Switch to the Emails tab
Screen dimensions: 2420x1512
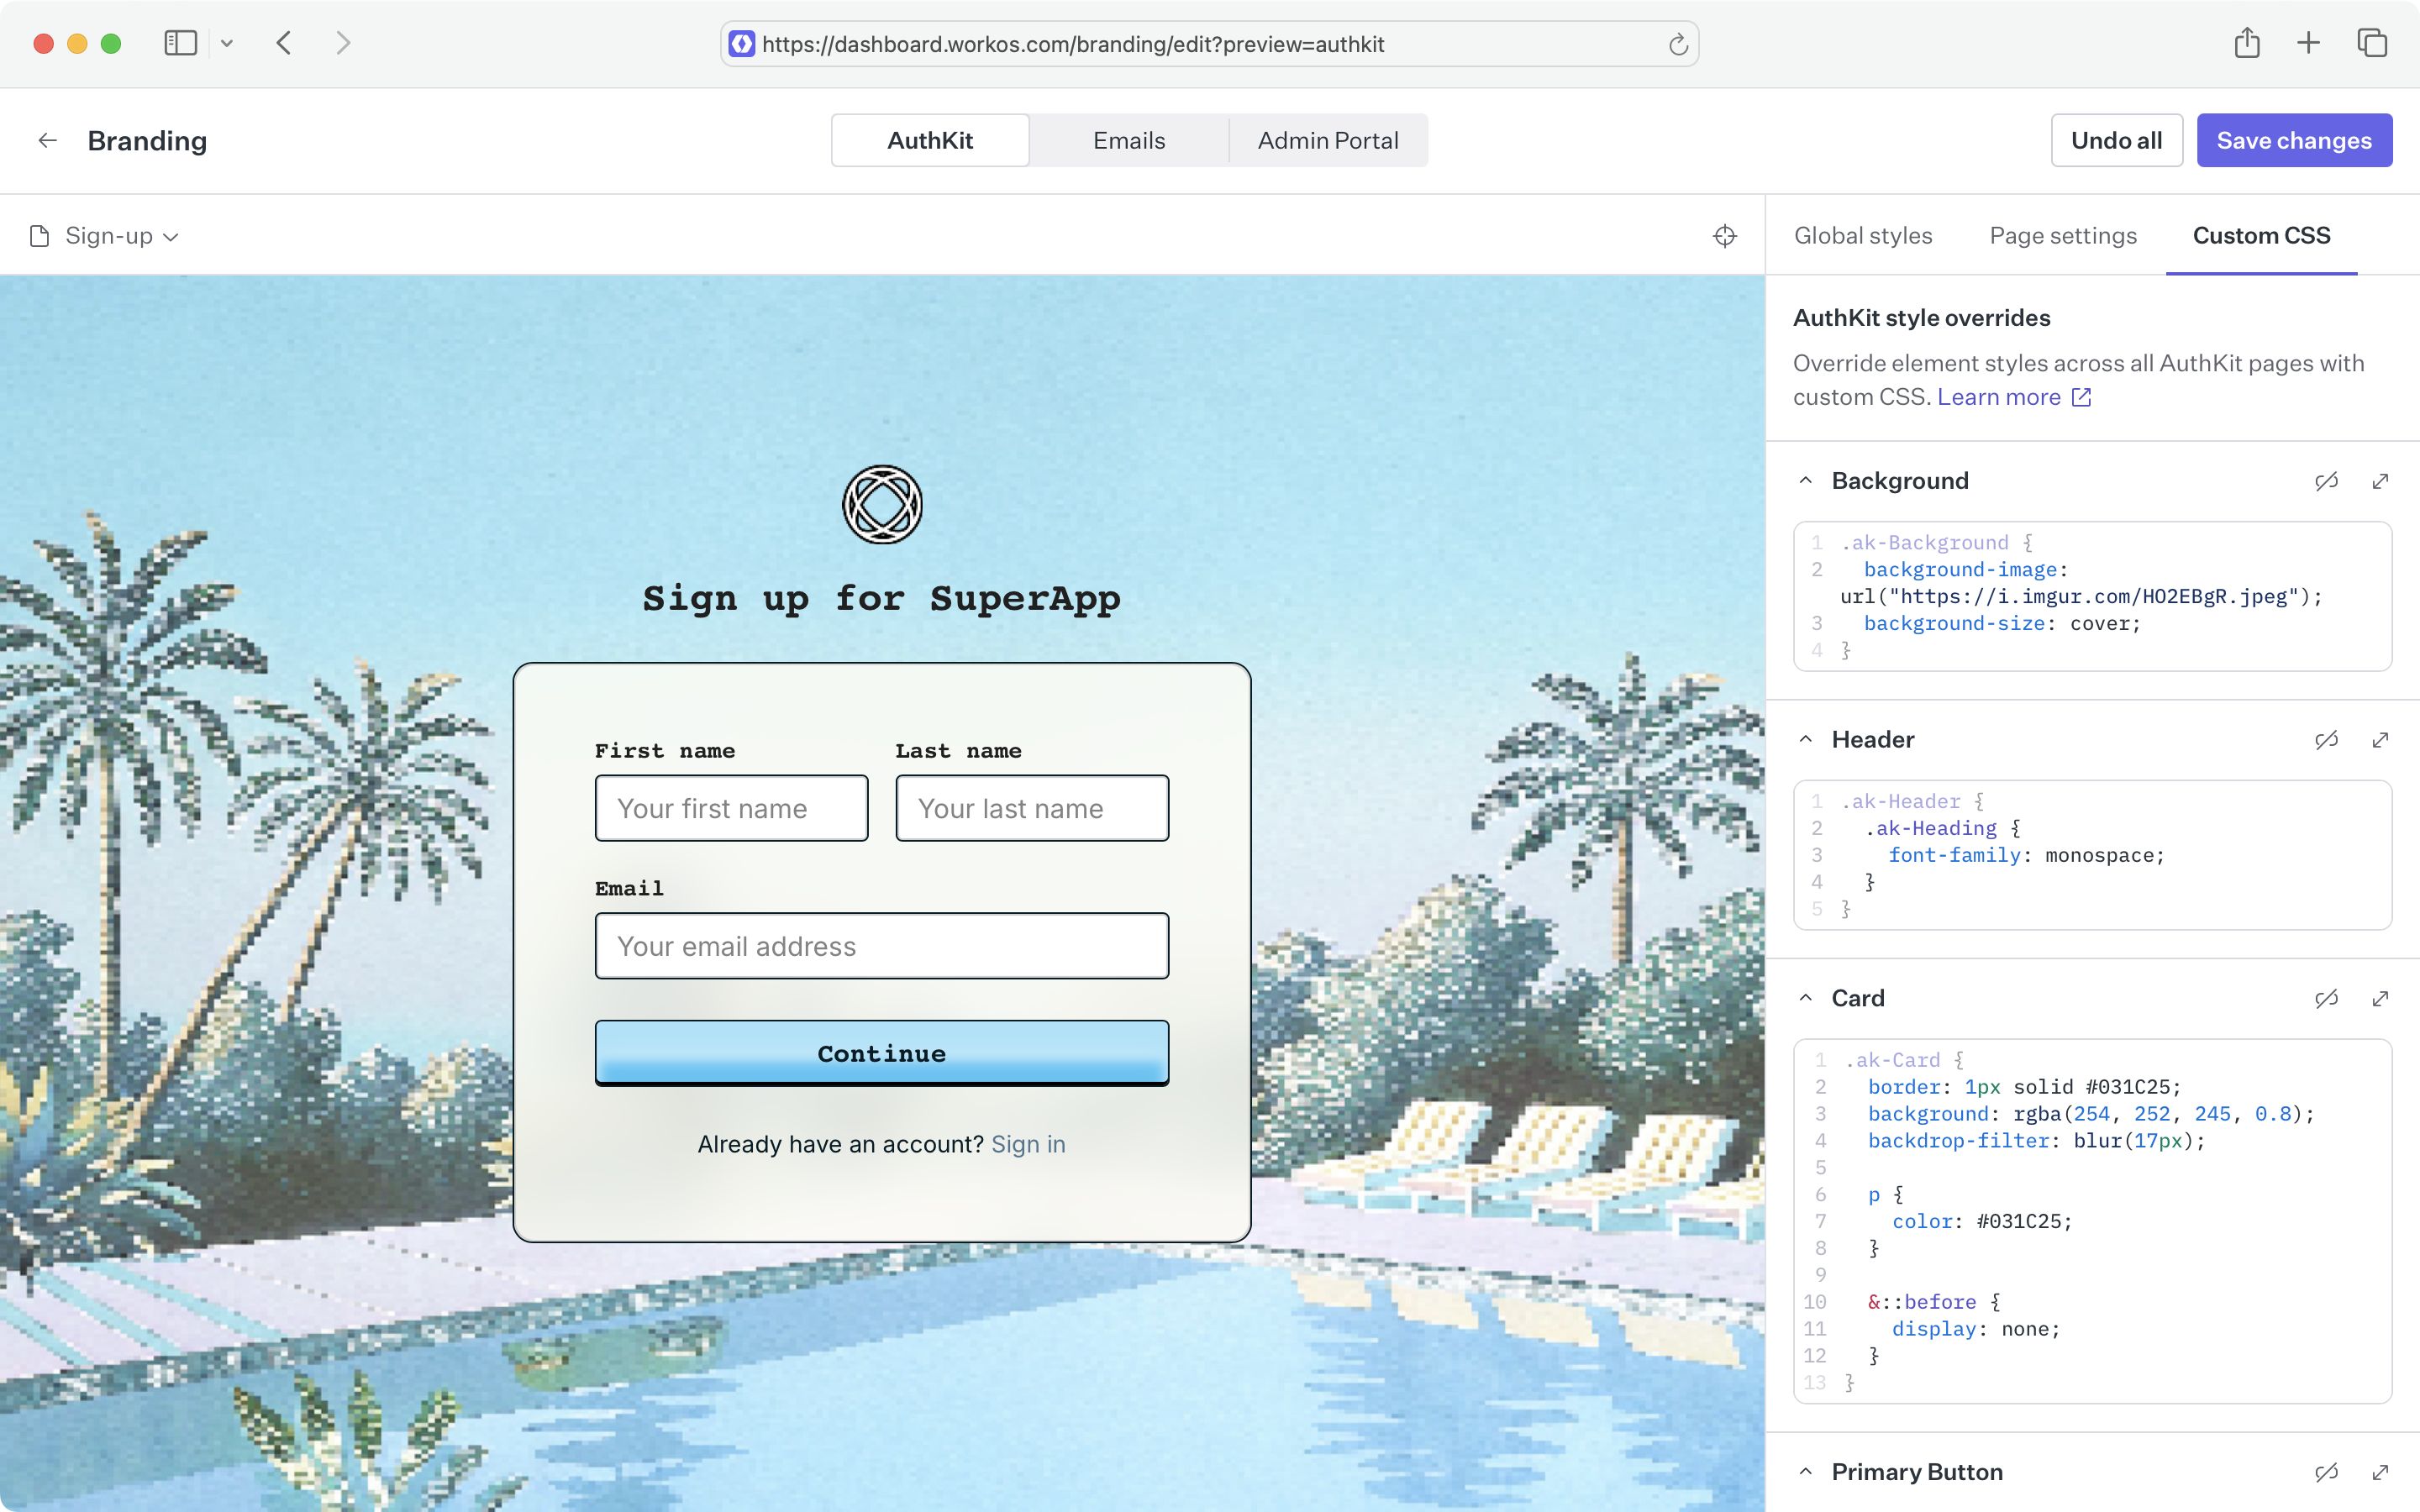[x=1129, y=140]
